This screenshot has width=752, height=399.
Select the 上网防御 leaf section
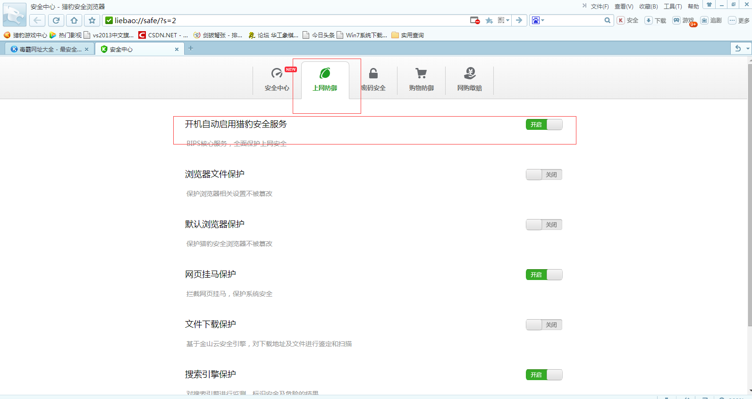325,80
